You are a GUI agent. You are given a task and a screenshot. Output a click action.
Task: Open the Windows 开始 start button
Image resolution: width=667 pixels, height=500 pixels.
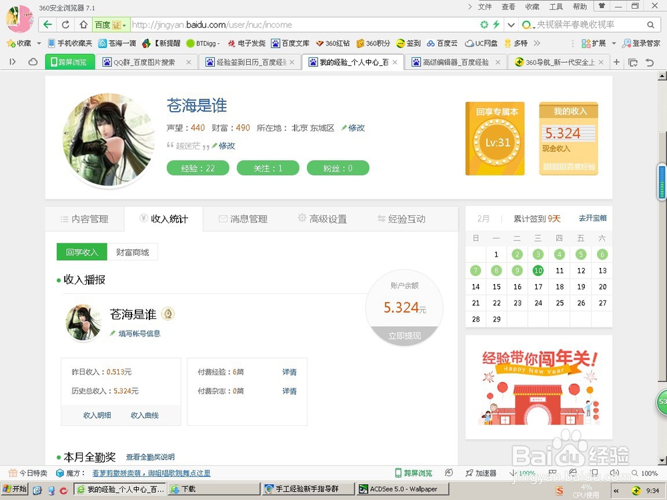click(15, 489)
